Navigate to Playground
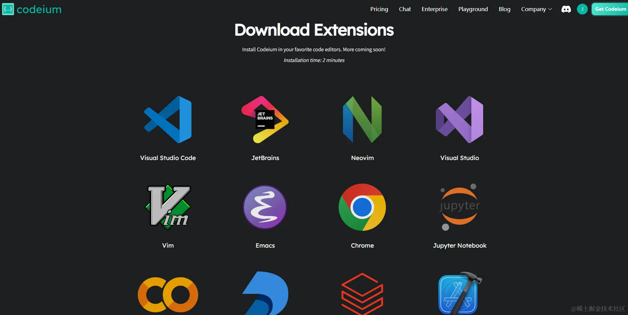The height and width of the screenshot is (315, 628). pos(473,9)
